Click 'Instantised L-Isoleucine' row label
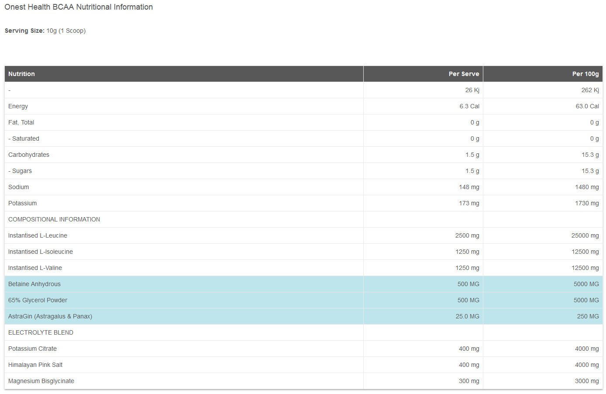606x394 pixels. [x=41, y=252]
